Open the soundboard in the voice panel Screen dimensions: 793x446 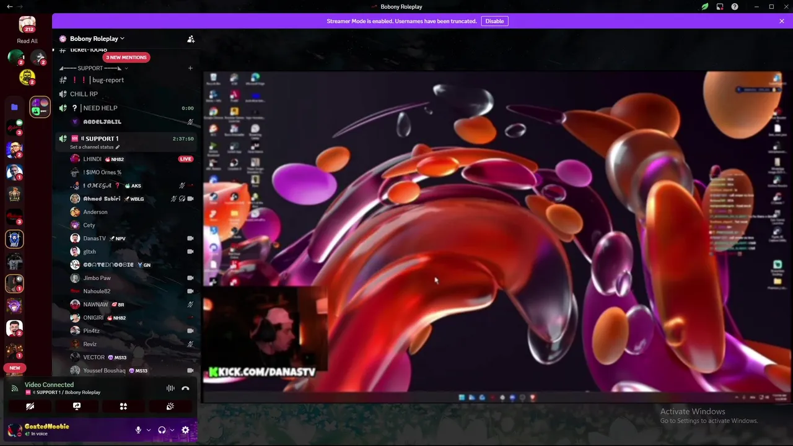coord(170,406)
